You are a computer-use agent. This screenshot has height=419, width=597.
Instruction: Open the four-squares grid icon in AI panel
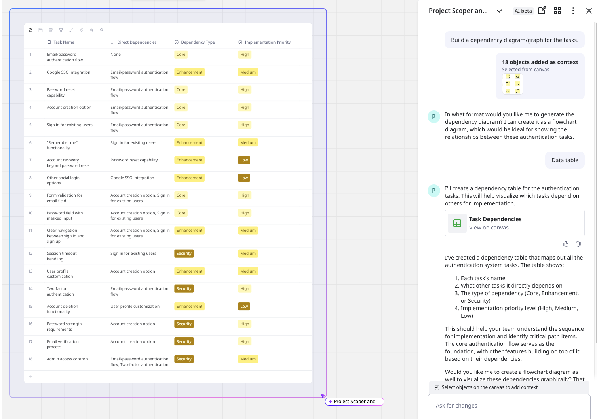[557, 11]
